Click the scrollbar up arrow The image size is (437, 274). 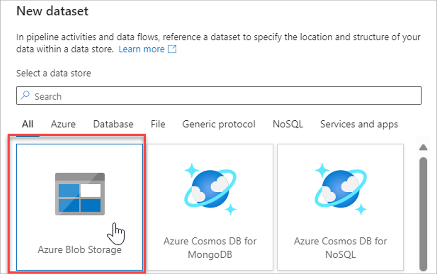click(423, 147)
